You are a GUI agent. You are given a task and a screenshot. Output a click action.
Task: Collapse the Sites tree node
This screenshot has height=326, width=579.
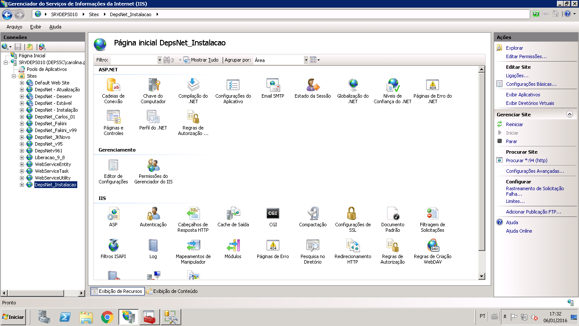pos(14,76)
